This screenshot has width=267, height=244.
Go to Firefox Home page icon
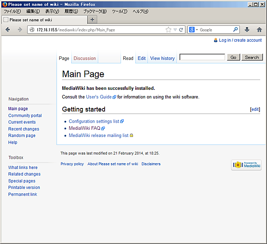point(259,30)
